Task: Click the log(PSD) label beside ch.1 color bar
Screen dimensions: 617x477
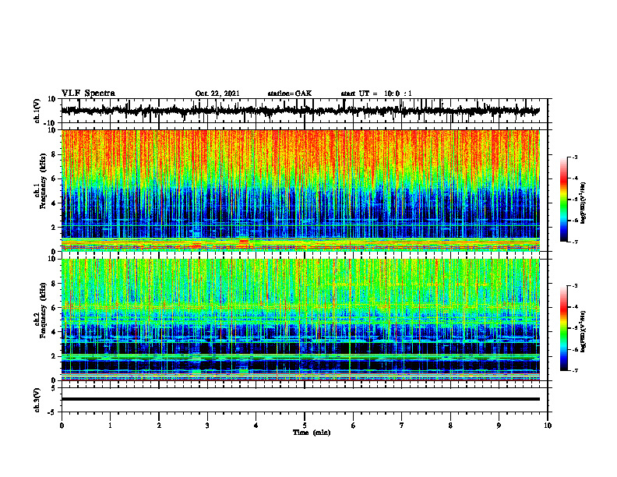Action: [584, 203]
